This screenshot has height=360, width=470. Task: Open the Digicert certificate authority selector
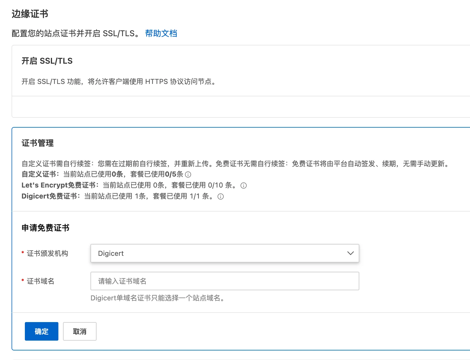pyautogui.click(x=220, y=253)
